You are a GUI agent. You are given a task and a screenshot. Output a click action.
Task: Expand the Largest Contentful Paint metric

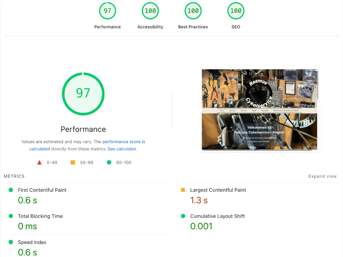pyautogui.click(x=218, y=190)
